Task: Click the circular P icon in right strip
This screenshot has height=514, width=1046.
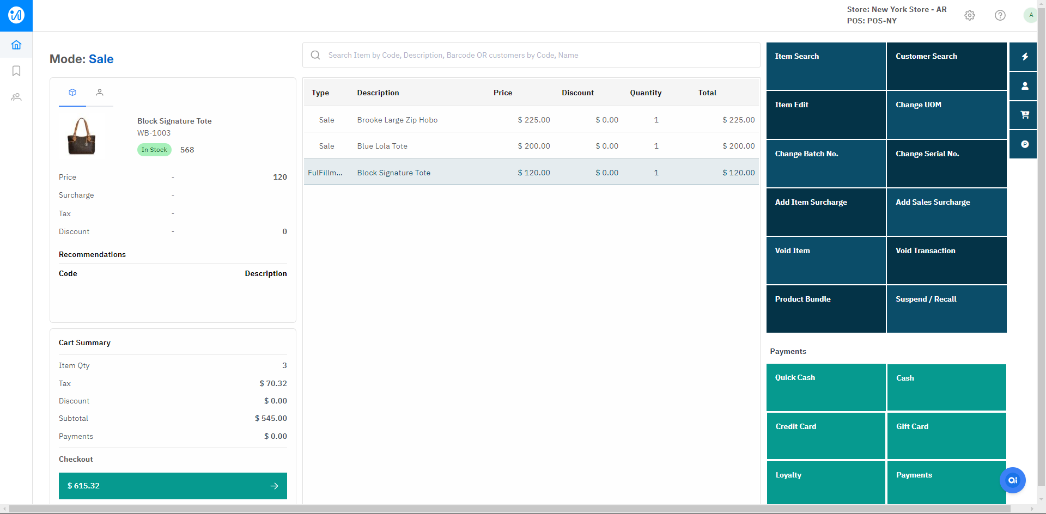Action: click(x=1024, y=144)
